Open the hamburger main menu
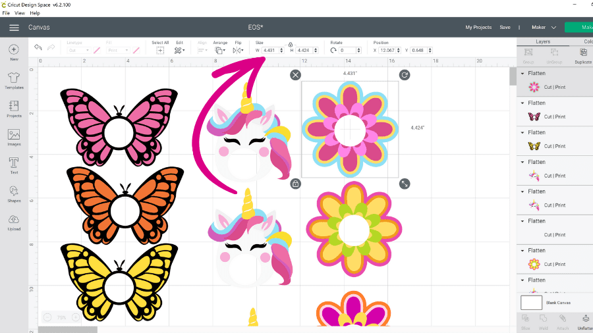Screen dimensions: 593x333 pyautogui.click(x=14, y=28)
